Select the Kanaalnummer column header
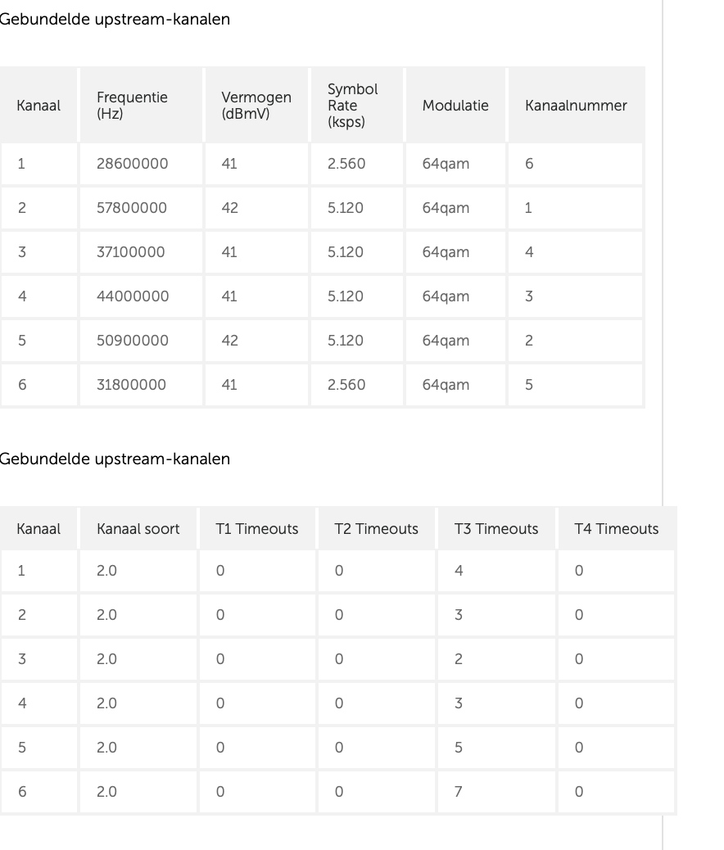This screenshot has width=724, height=850. (576, 106)
